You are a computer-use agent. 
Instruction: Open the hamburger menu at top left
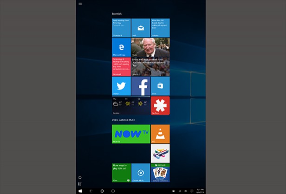80,4
